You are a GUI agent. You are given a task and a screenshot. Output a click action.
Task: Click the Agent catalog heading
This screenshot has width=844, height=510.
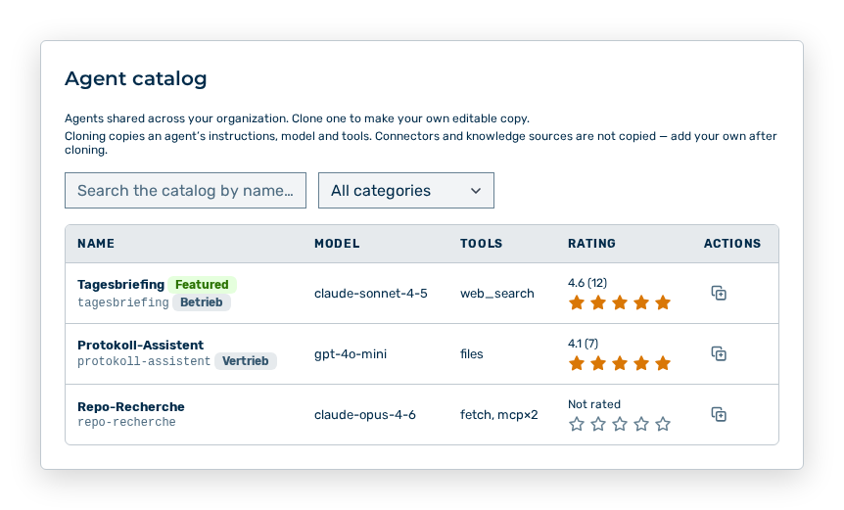(136, 79)
